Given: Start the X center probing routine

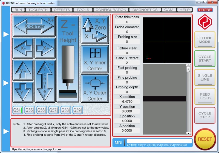Looking at the screenshot, I should coord(34,26).
